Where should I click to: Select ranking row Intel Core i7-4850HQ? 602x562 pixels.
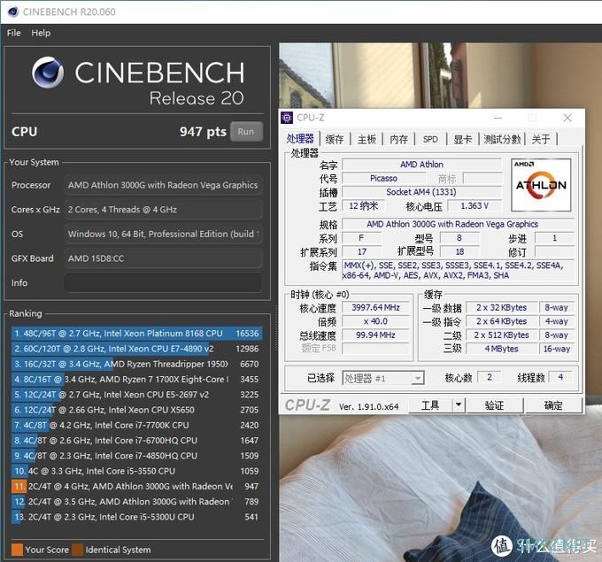(x=136, y=456)
